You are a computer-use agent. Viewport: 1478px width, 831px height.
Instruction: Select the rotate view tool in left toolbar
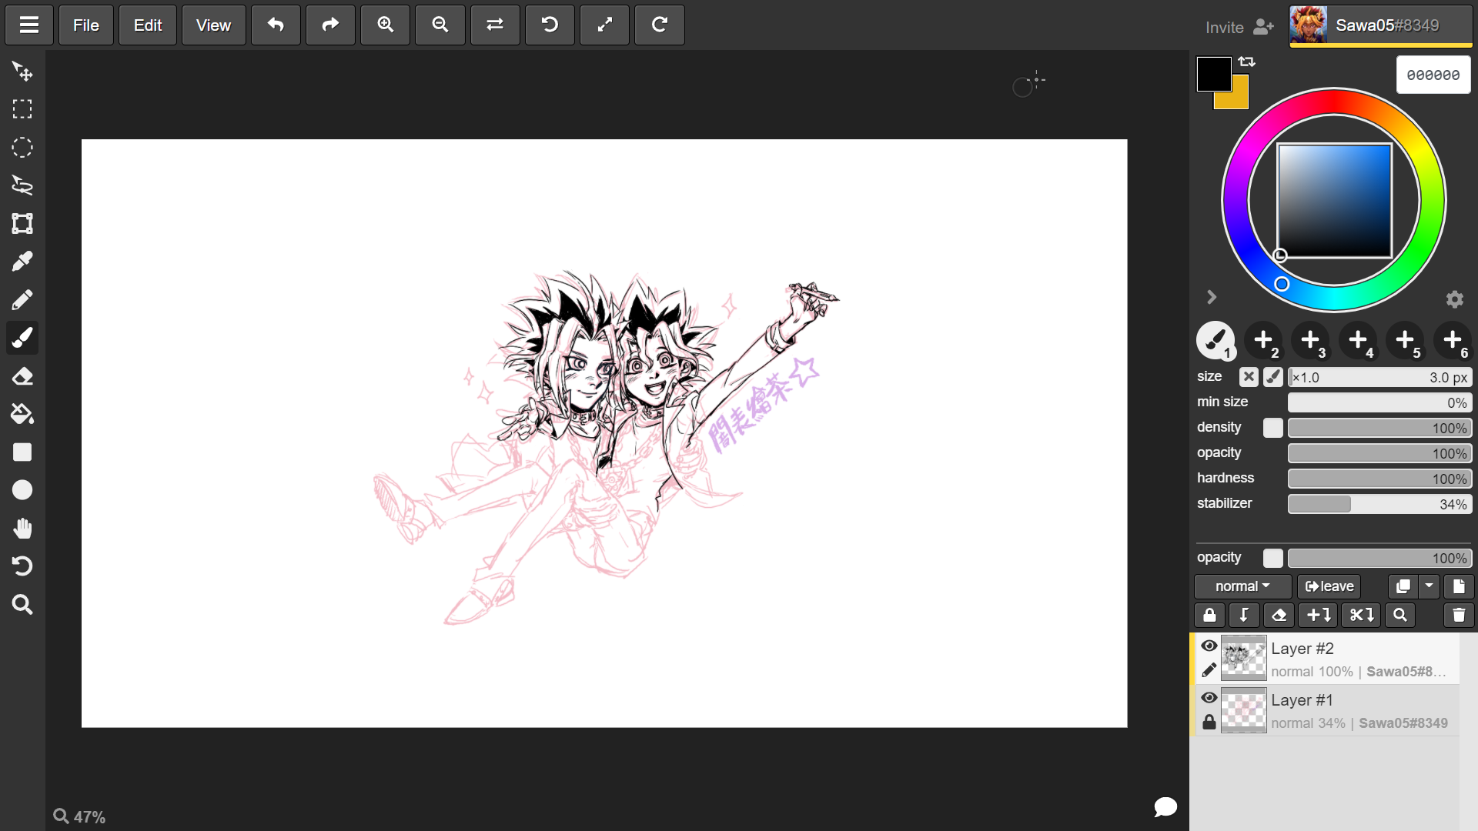point(22,566)
